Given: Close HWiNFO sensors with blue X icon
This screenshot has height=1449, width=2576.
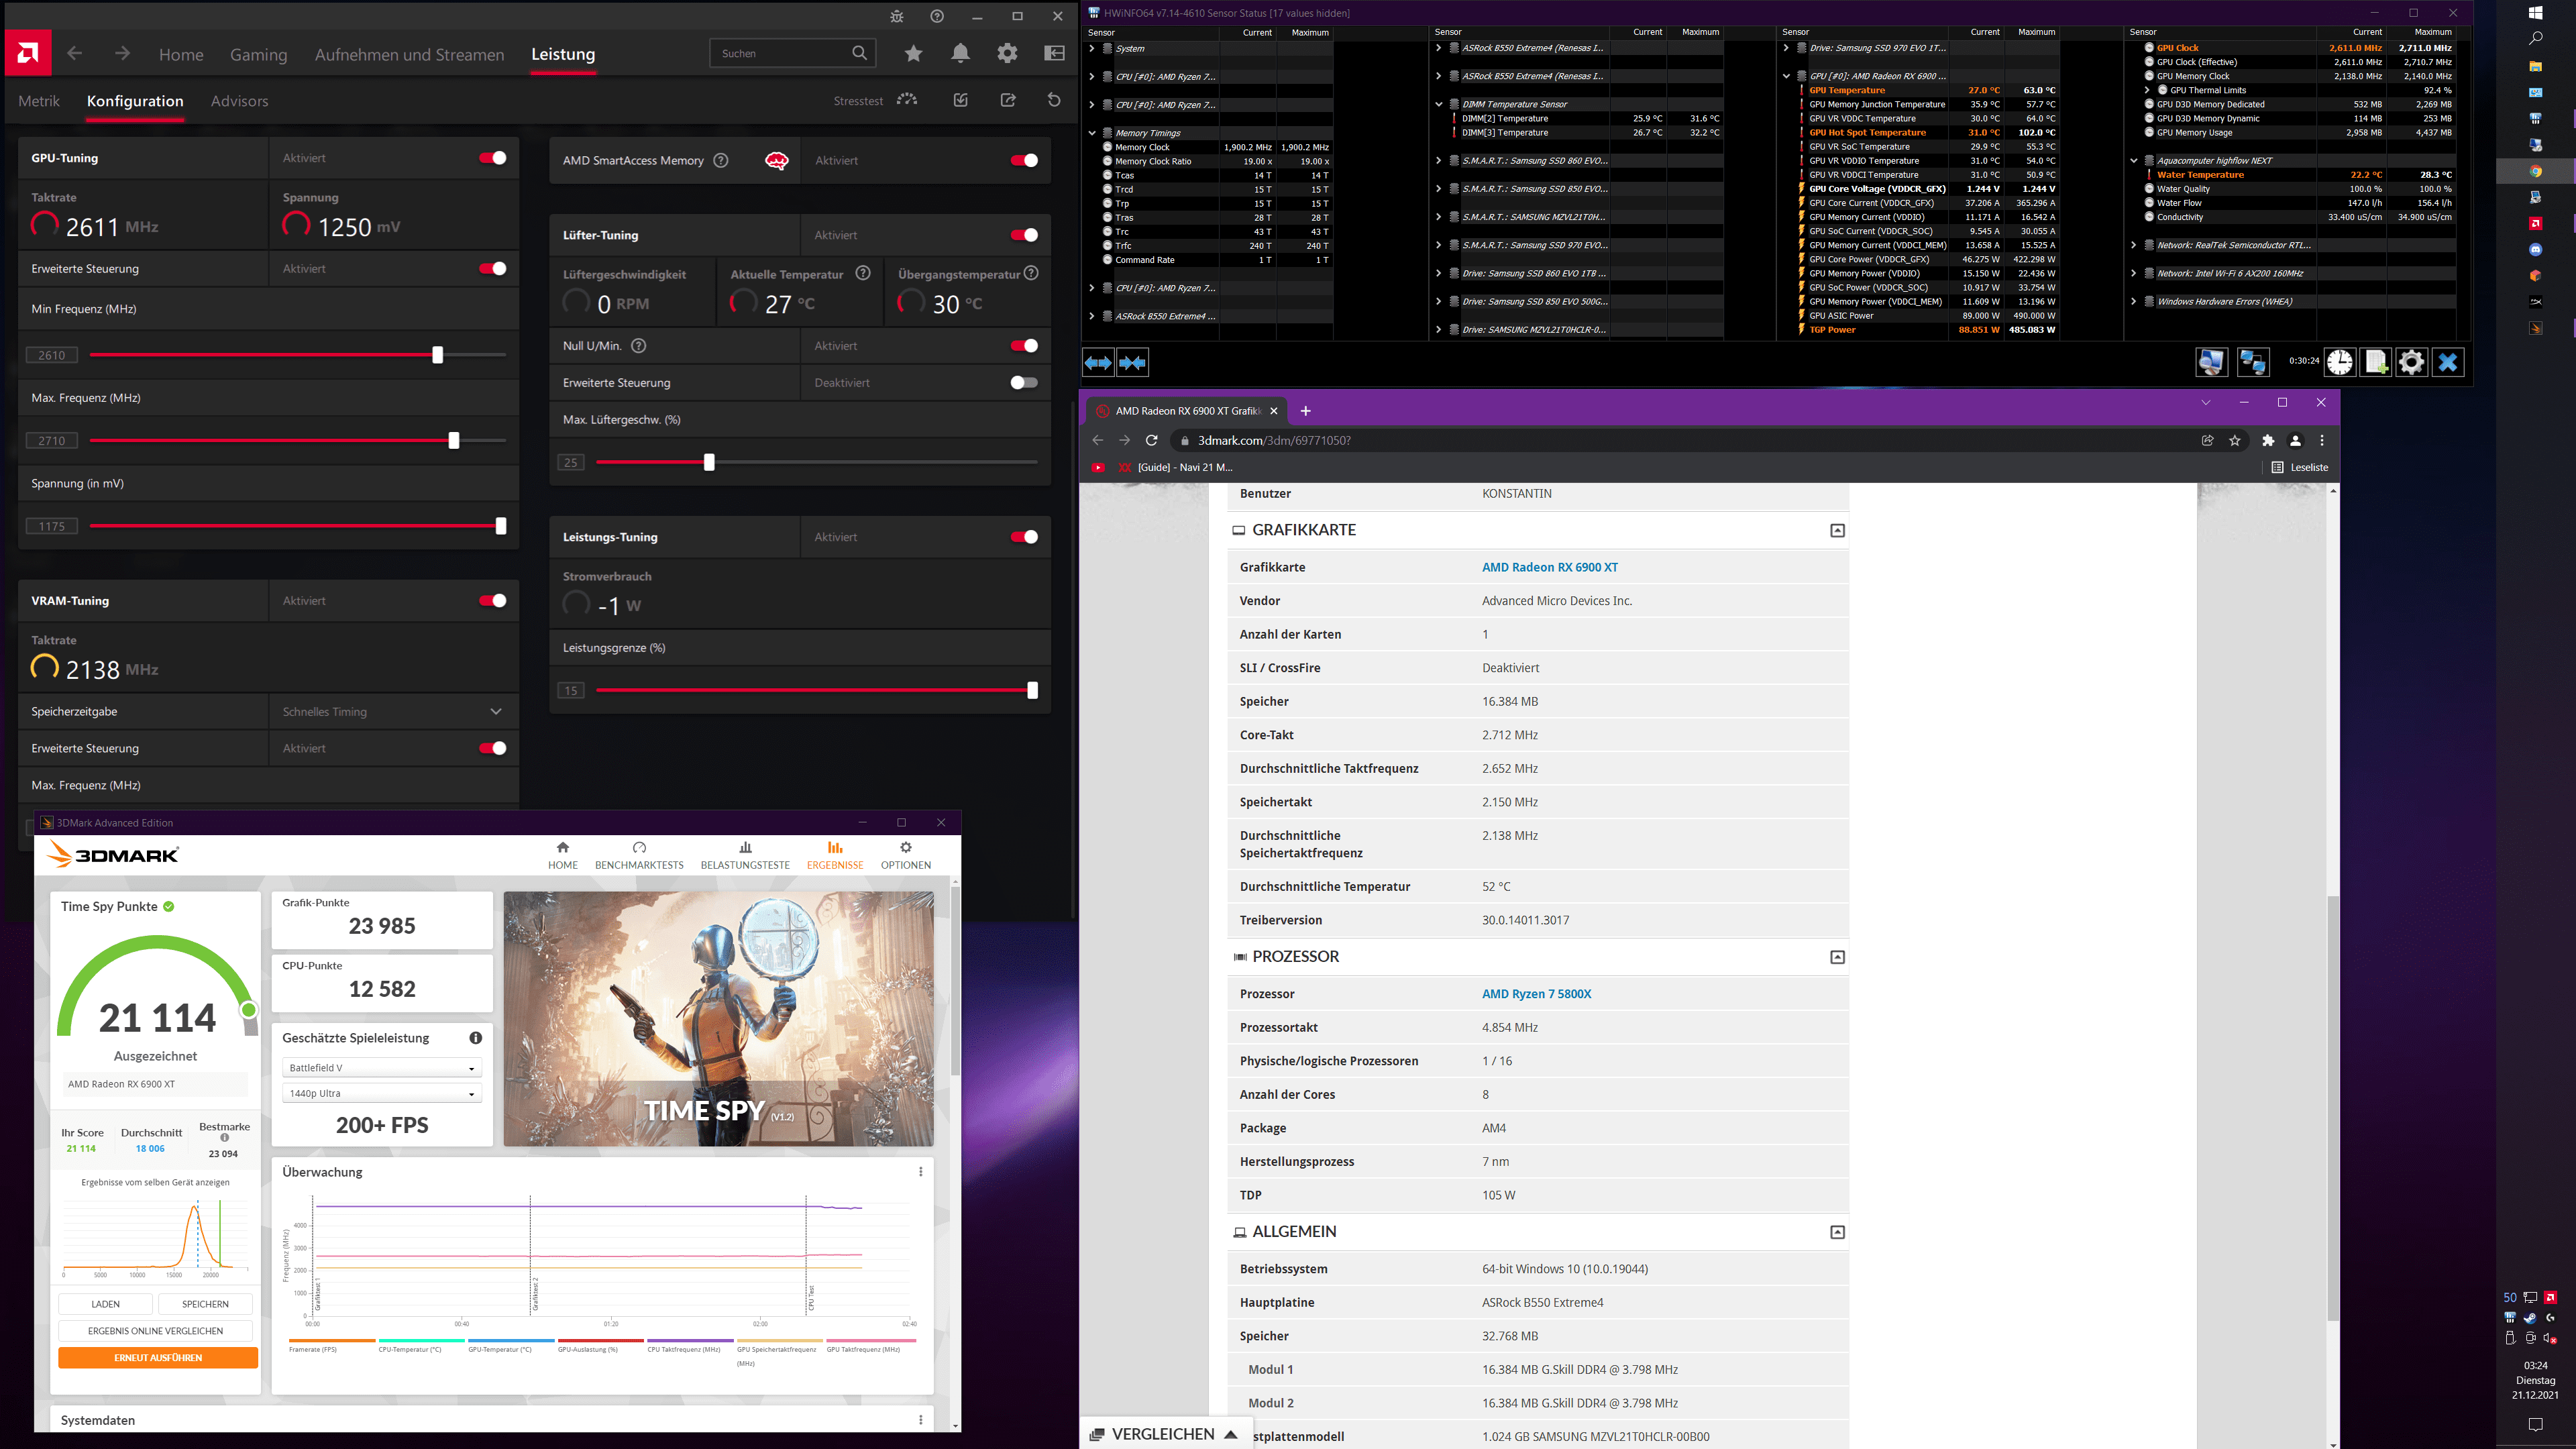Looking at the screenshot, I should [x=2448, y=362].
